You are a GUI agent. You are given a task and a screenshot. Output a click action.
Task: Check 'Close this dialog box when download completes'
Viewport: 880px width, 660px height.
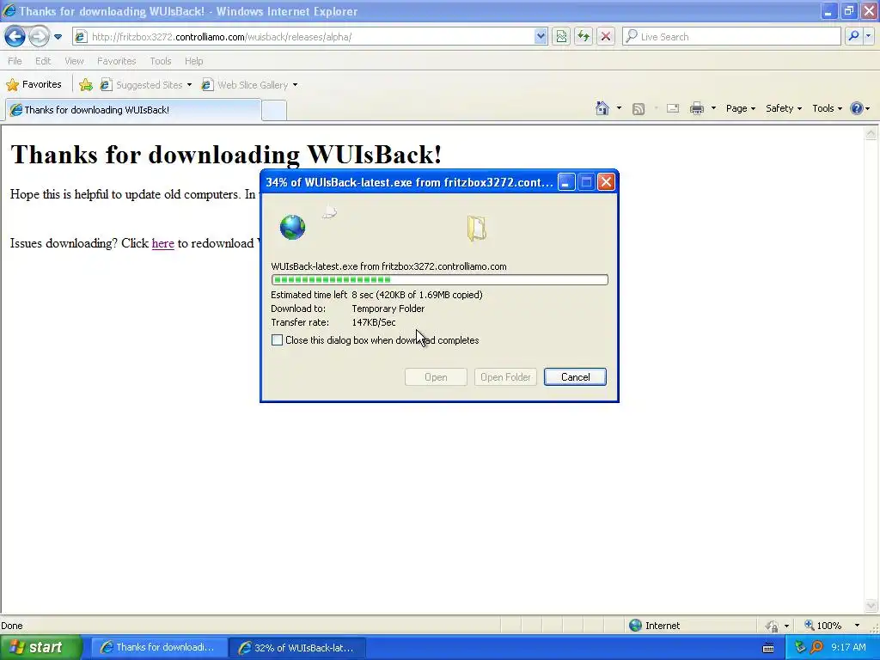[278, 340]
